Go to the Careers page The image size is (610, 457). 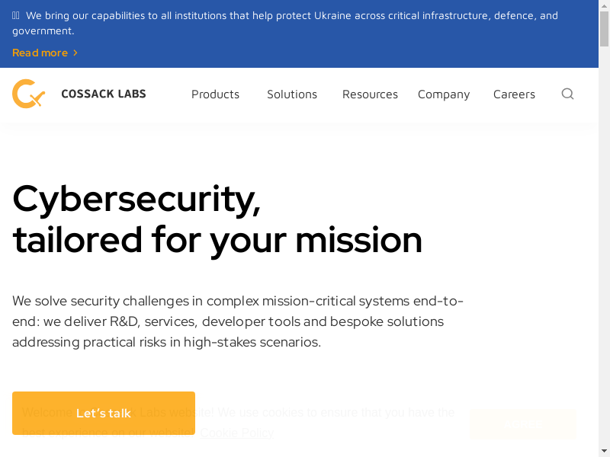pos(514,94)
